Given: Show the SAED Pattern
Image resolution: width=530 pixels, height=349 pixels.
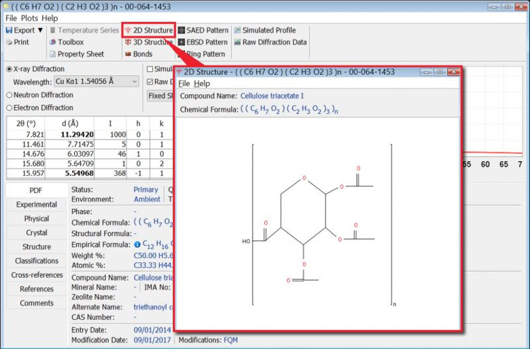Looking at the screenshot, I should coord(202,30).
